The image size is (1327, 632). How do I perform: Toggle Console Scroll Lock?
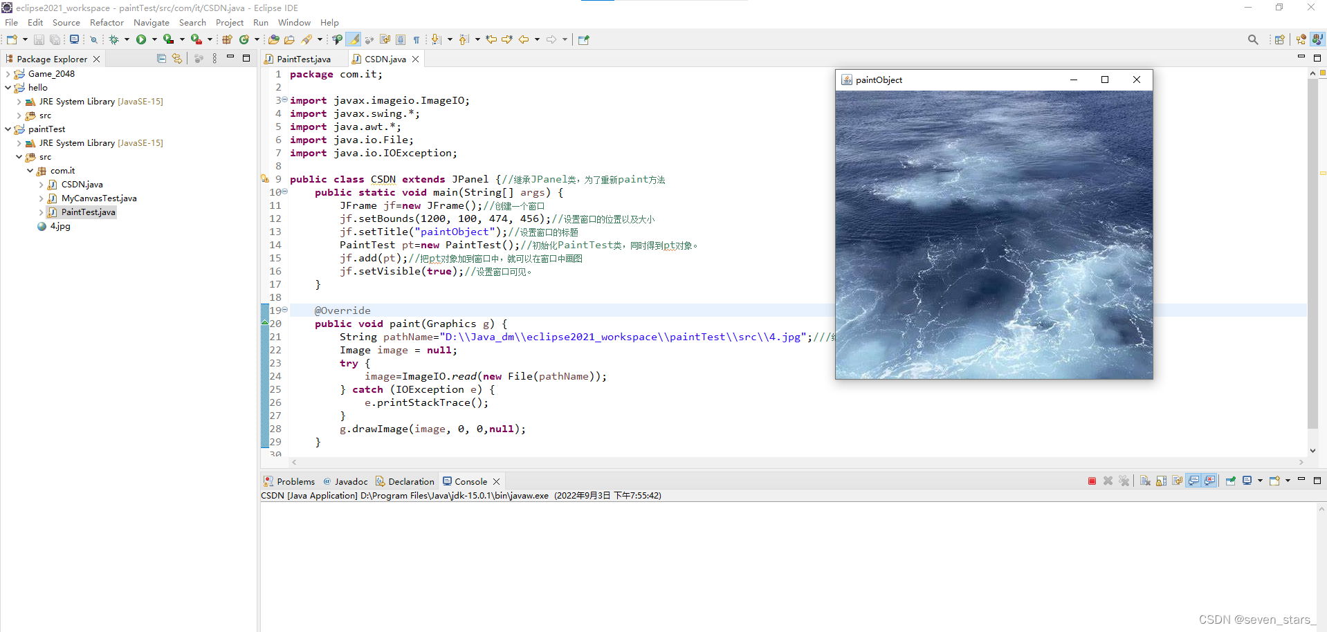tap(1161, 481)
